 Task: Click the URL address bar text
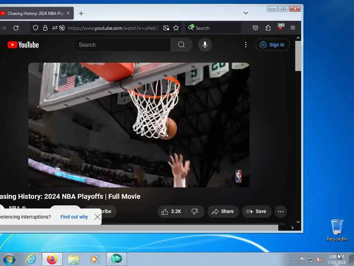pyautogui.click(x=113, y=28)
